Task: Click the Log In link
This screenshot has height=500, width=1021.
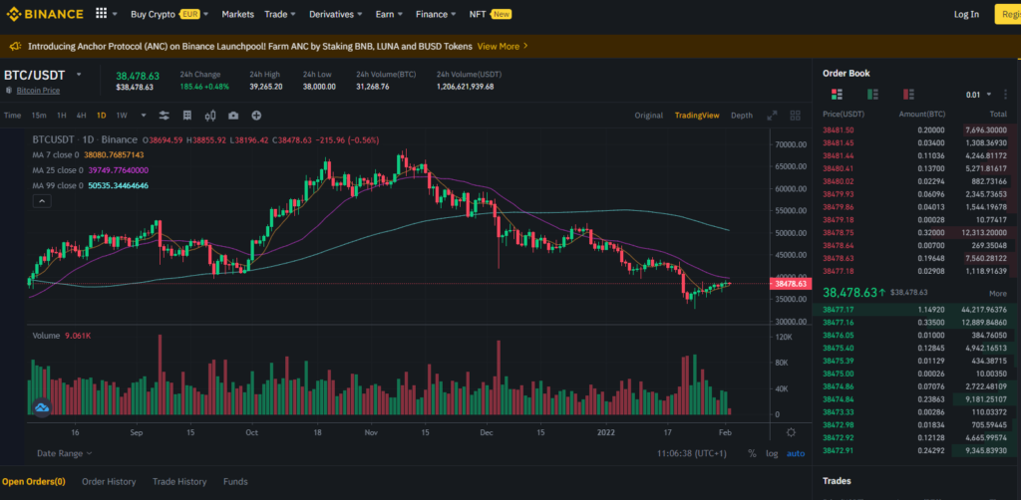Action: coord(966,14)
